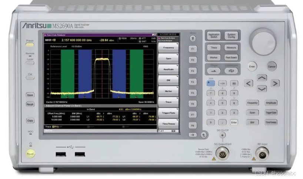Start Continuous sweep with the loop key

point(231,71)
